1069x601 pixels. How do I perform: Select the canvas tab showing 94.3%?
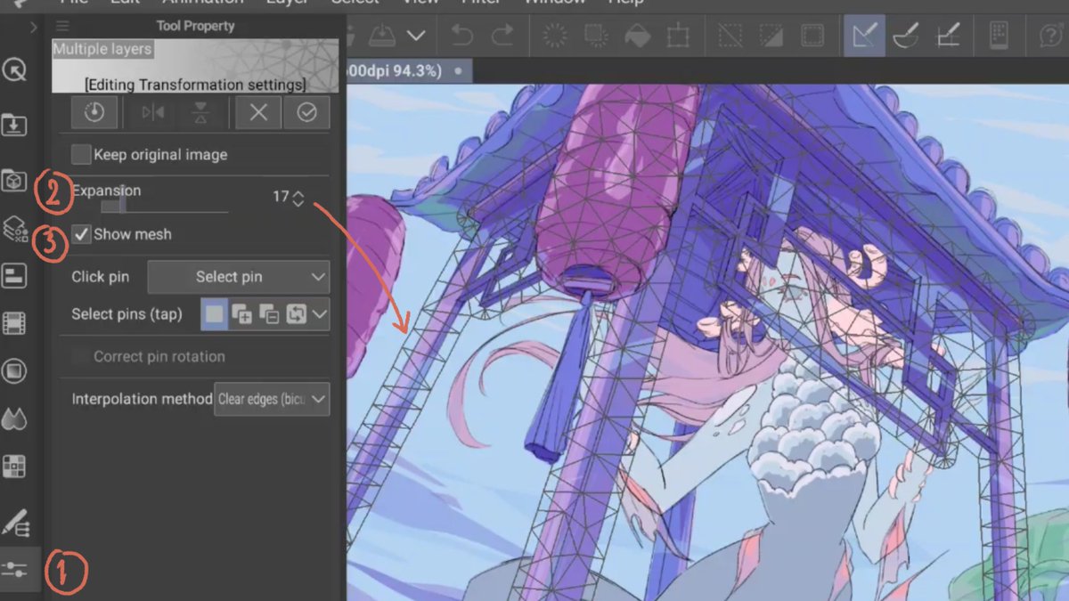point(408,70)
